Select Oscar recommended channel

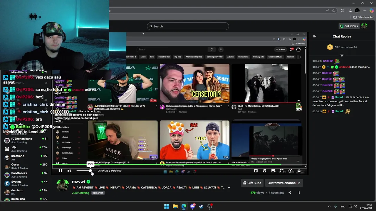[x=26, y=166]
